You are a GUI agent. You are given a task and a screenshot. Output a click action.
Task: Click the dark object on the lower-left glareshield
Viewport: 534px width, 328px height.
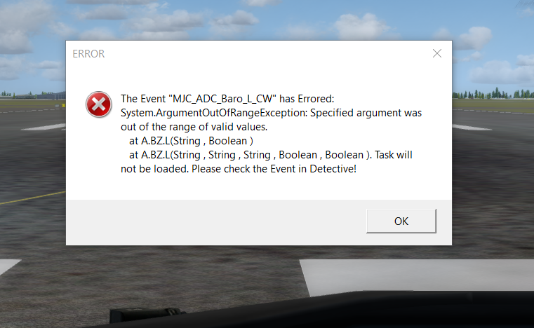tap(147, 315)
